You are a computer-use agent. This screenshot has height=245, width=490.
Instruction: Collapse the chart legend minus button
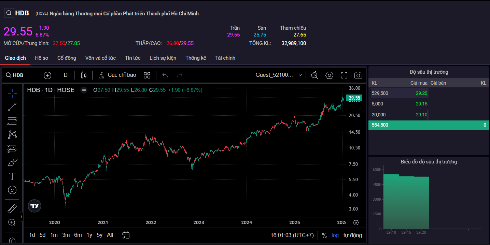tap(84, 90)
